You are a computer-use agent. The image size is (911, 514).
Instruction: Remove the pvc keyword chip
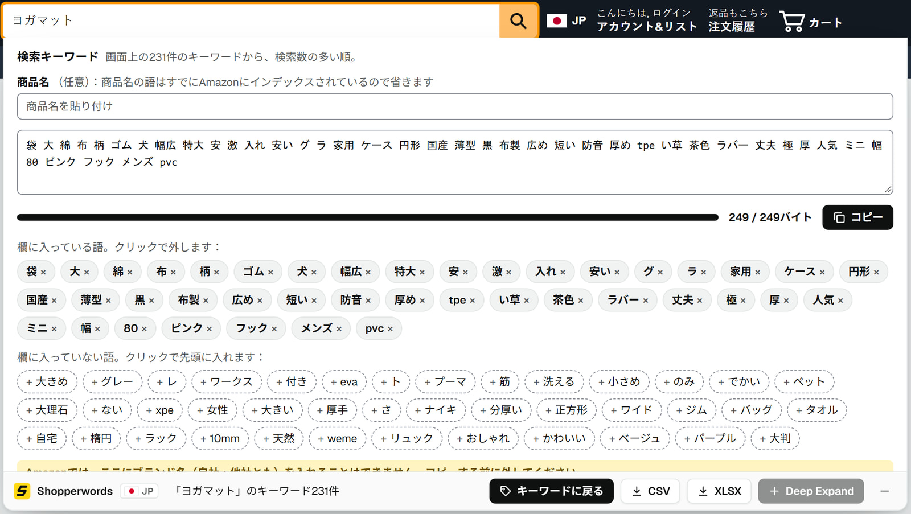tap(379, 328)
